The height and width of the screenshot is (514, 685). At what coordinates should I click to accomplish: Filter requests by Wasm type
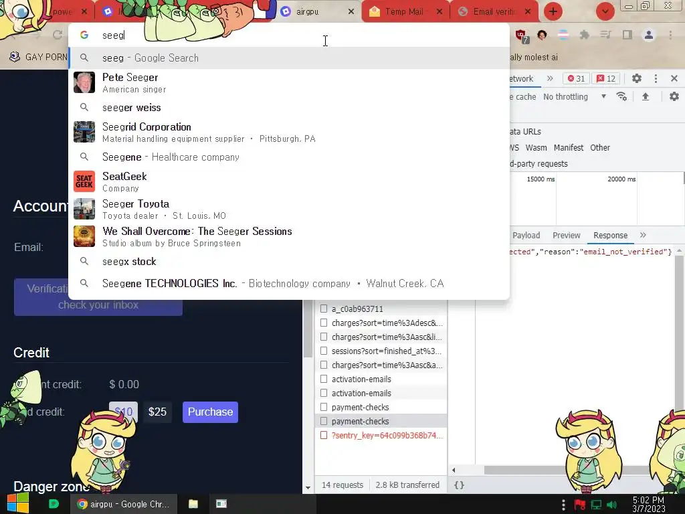pyautogui.click(x=536, y=148)
